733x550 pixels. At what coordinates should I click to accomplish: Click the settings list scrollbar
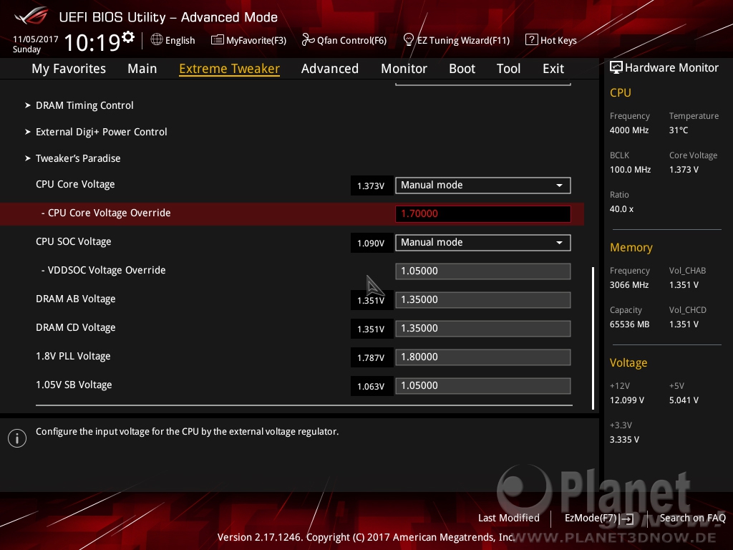click(x=593, y=338)
